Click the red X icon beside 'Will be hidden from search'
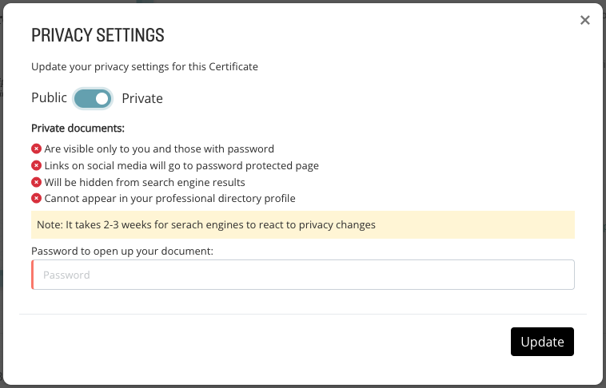 coord(36,182)
